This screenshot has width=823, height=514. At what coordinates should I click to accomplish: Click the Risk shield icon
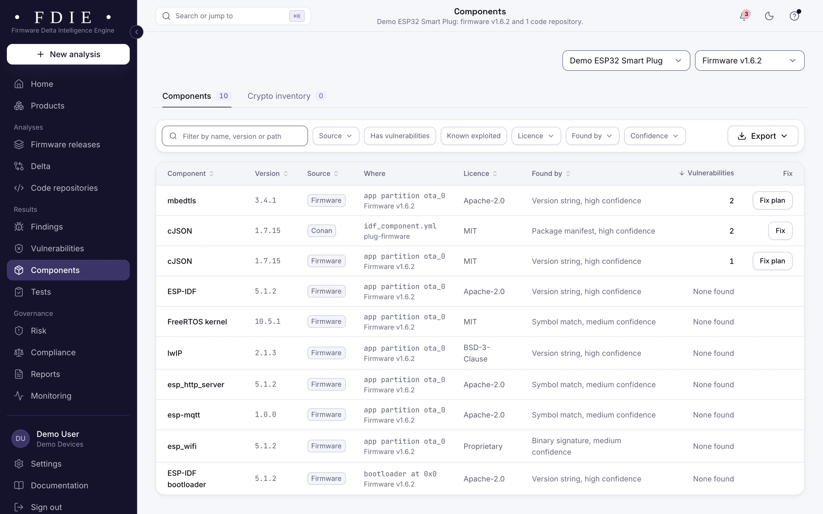[x=19, y=331]
